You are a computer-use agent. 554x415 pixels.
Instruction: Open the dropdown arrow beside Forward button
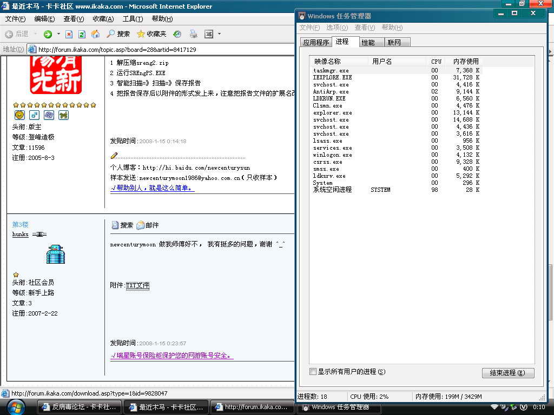[x=58, y=34]
